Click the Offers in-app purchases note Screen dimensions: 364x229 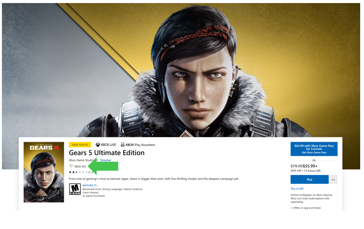pyautogui.click(x=306, y=208)
